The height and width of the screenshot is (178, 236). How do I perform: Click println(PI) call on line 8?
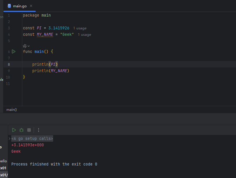tap(45, 64)
